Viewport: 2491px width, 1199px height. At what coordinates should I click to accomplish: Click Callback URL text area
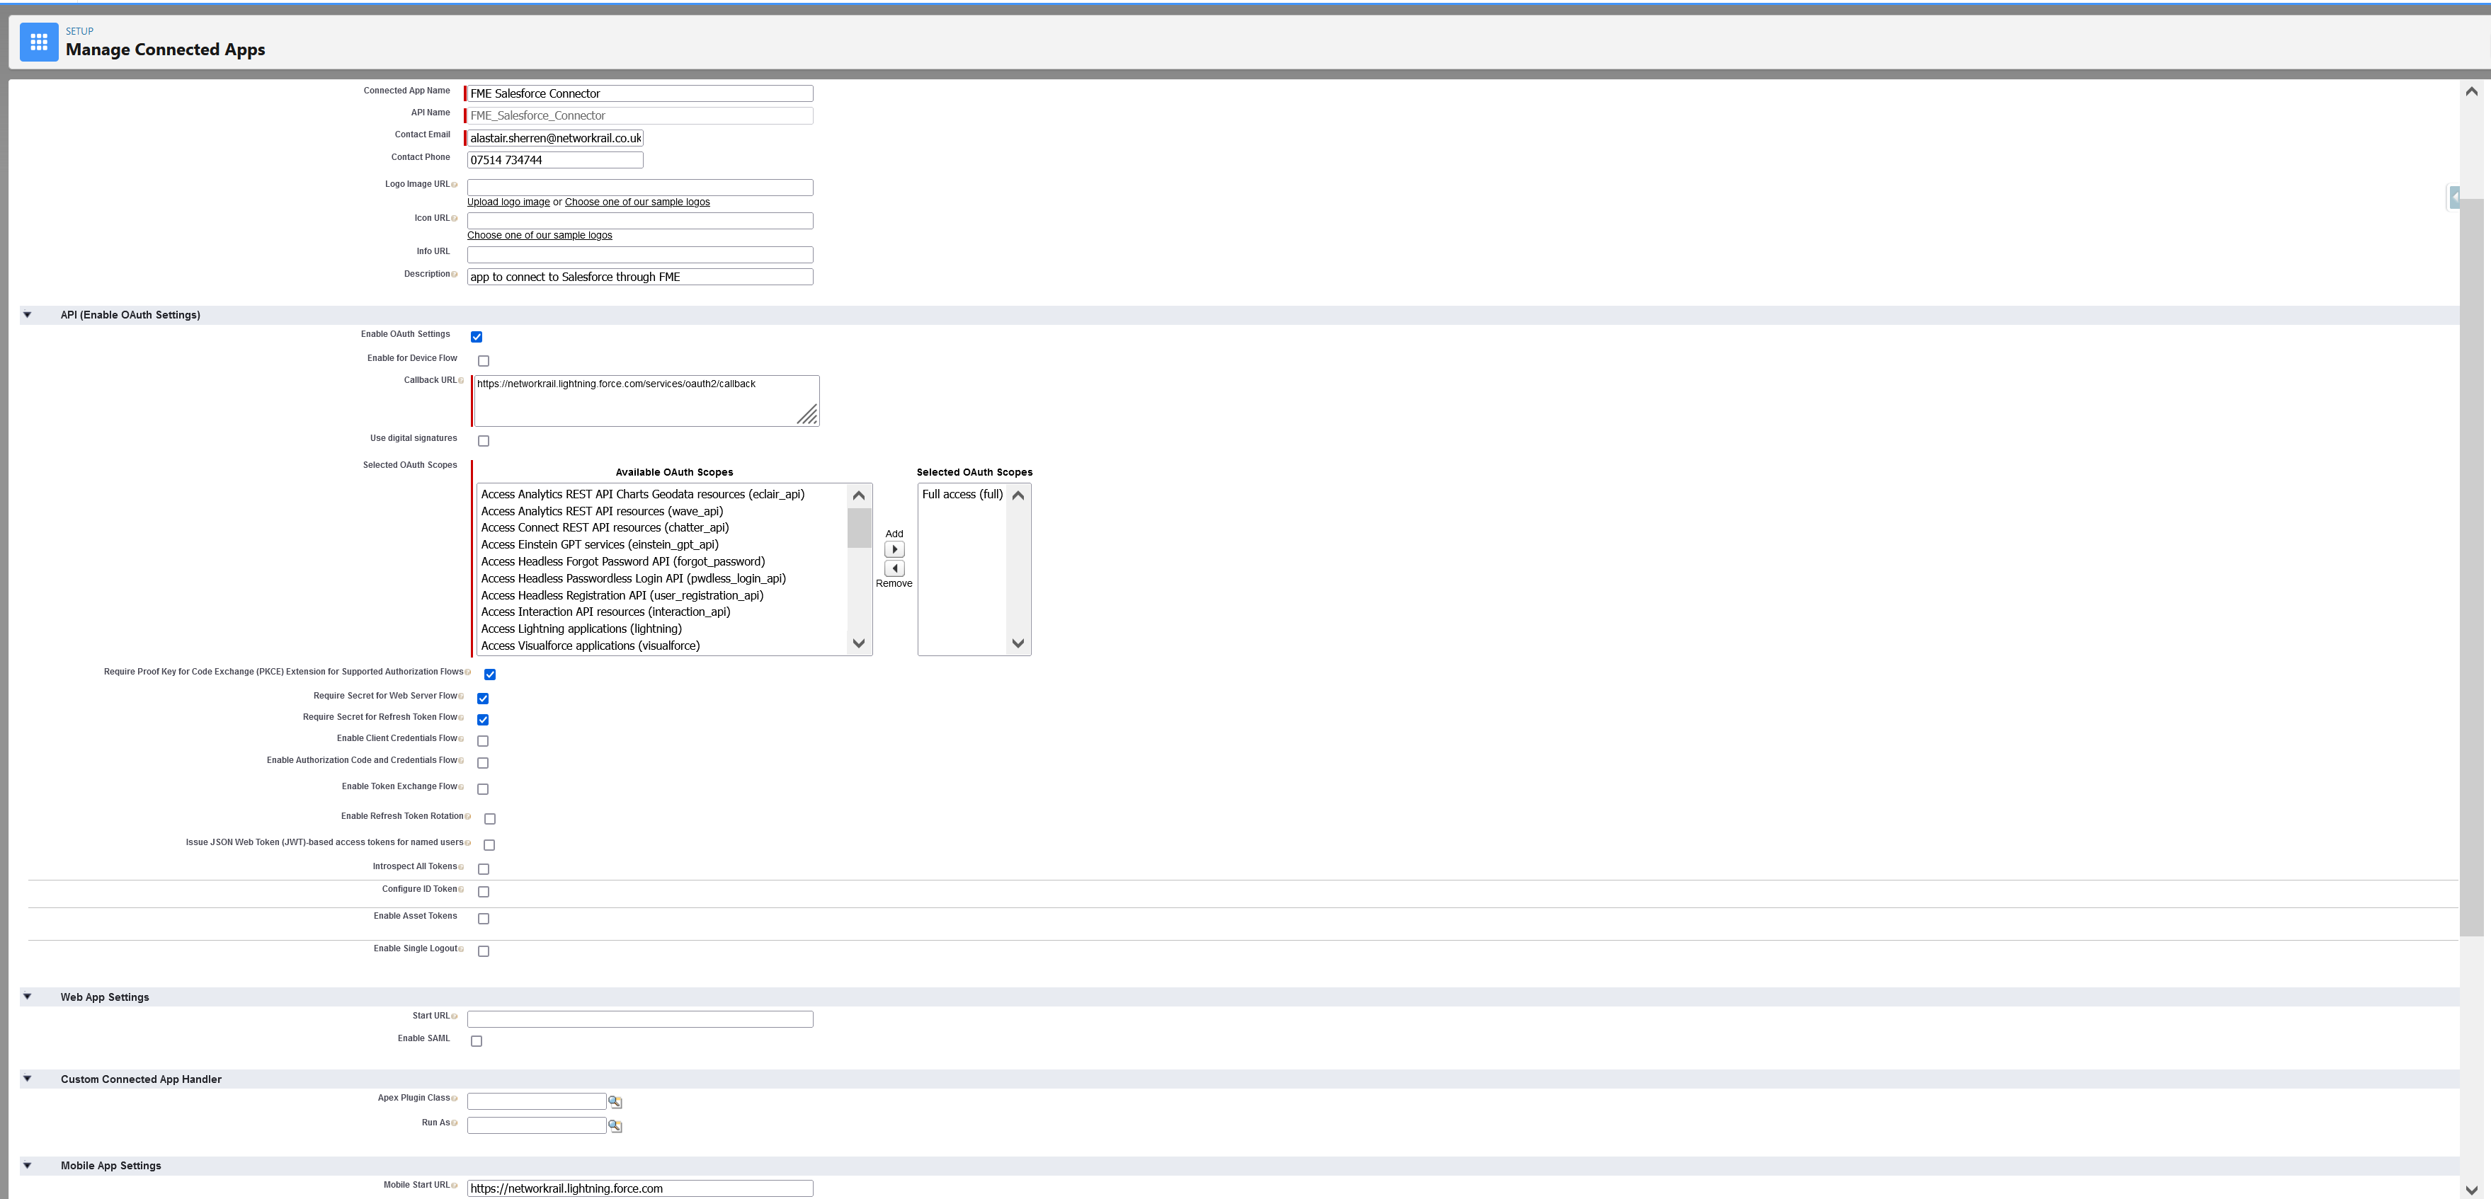[x=647, y=401]
